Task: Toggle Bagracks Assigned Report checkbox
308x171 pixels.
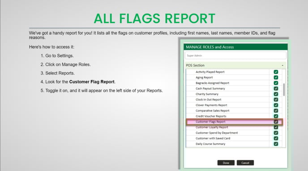Action: [x=276, y=83]
